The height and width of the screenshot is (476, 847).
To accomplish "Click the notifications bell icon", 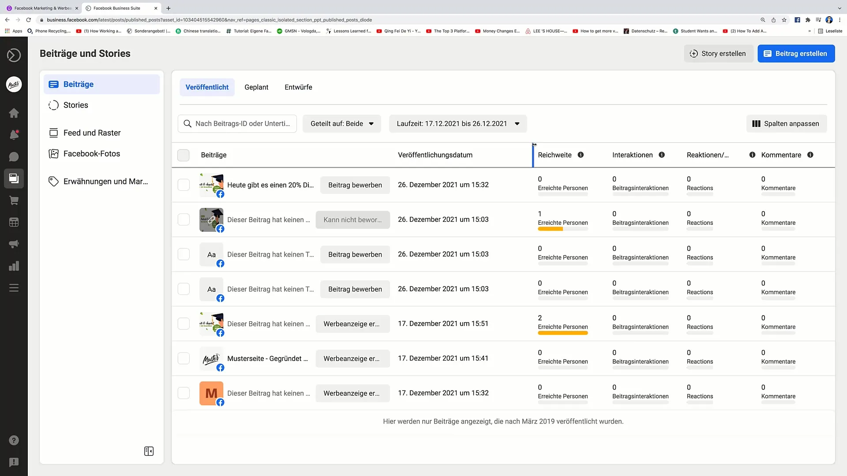I will [14, 135].
